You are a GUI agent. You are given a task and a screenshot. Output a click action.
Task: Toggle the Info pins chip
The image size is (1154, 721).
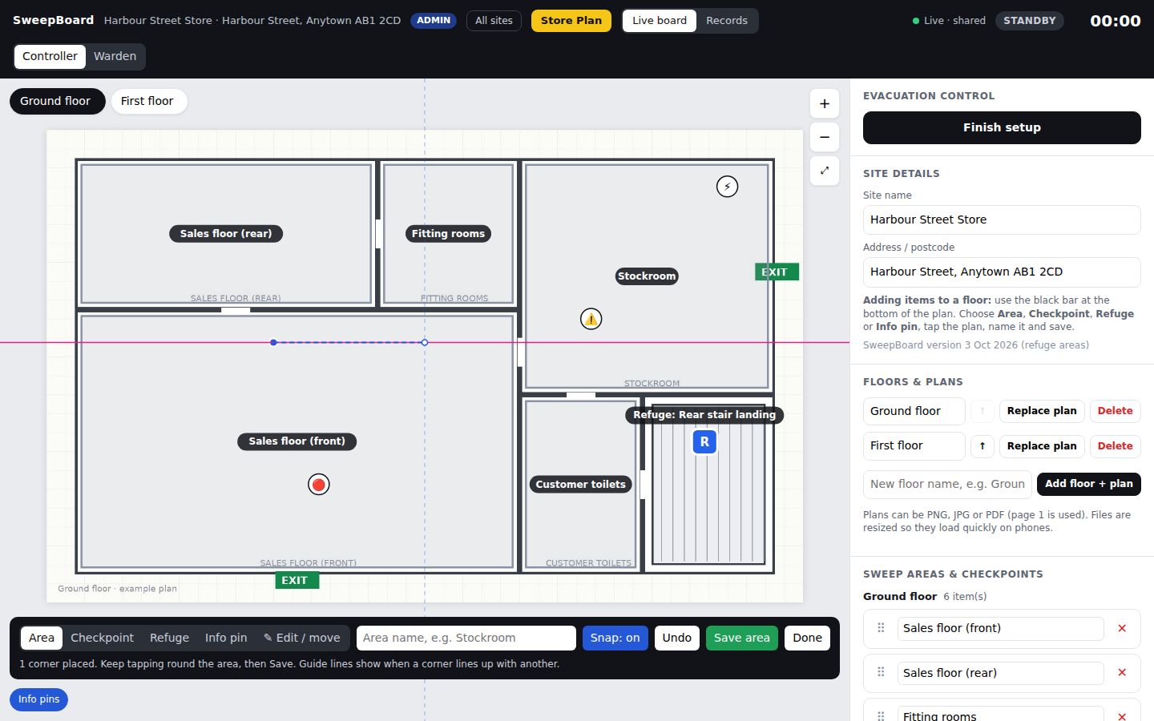(39, 699)
